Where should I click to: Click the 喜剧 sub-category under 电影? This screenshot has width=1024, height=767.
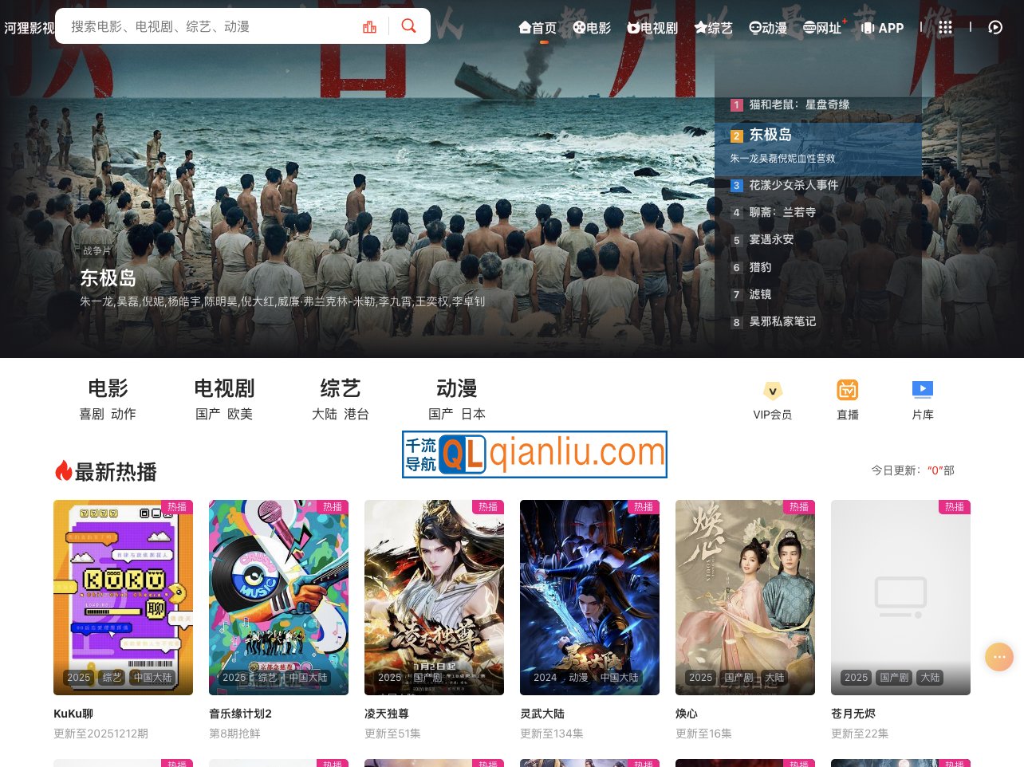[x=91, y=414]
